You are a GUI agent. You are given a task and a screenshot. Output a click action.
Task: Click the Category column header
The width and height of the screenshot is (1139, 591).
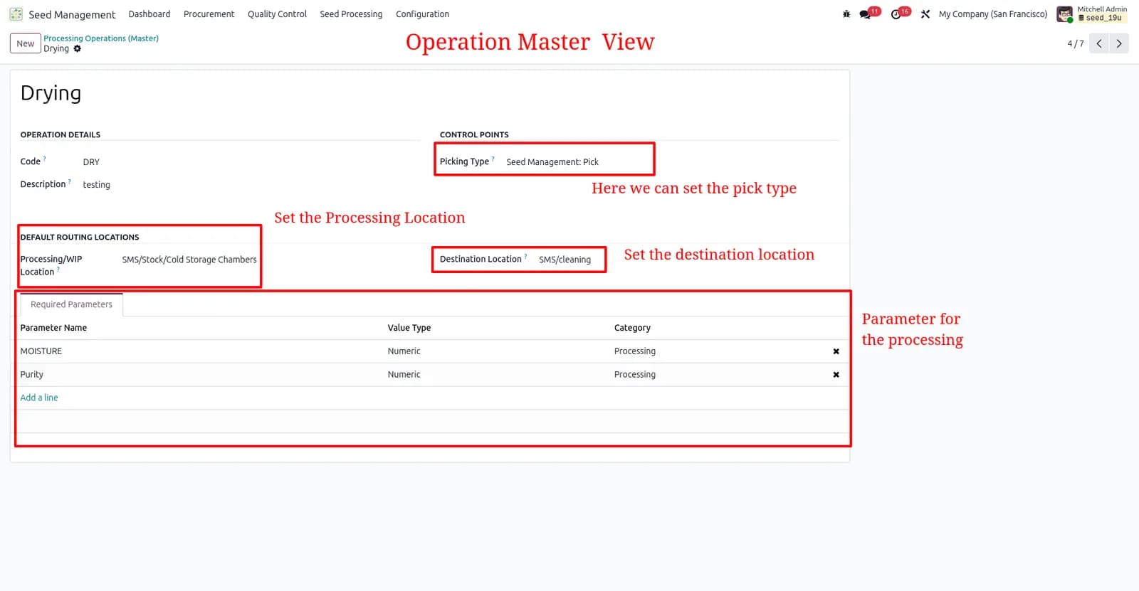coord(632,328)
